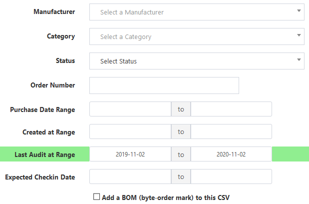Viewport: 309px width, 204px height.
Task: Focus the Purchase Date Range start field
Action: (130, 109)
